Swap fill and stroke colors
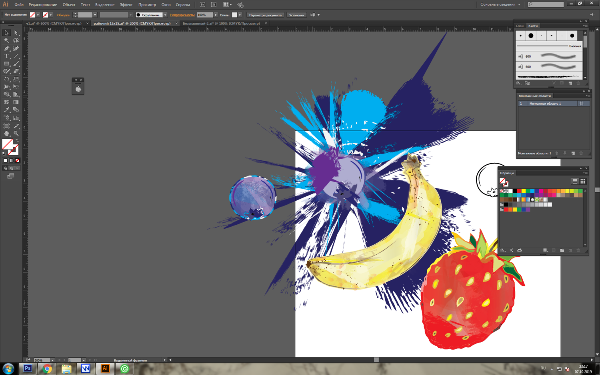The width and height of the screenshot is (600, 375). [x=17, y=140]
